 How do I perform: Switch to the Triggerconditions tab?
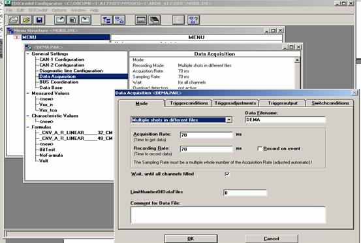point(189,103)
